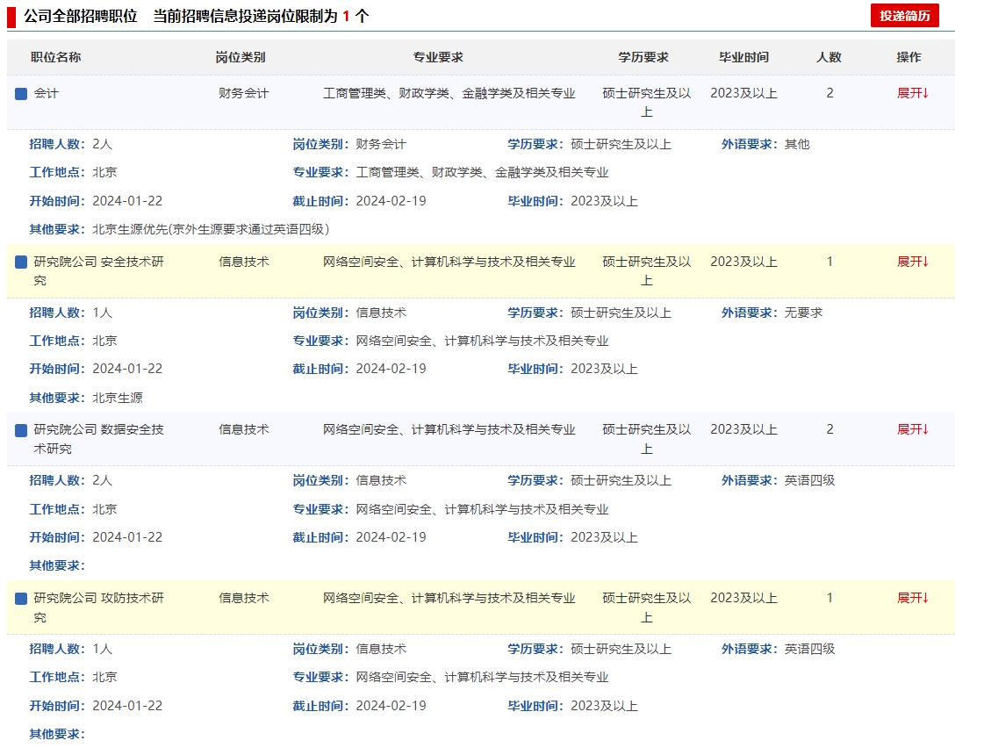Viewport: 984px width, 755px height.
Task: Expand details via 展开↓ for 会计
Action: (x=912, y=93)
